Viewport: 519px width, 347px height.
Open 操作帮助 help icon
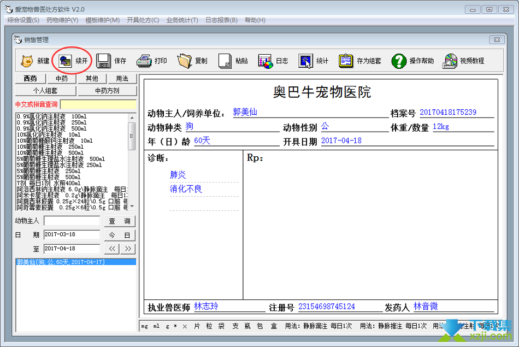pyautogui.click(x=399, y=61)
